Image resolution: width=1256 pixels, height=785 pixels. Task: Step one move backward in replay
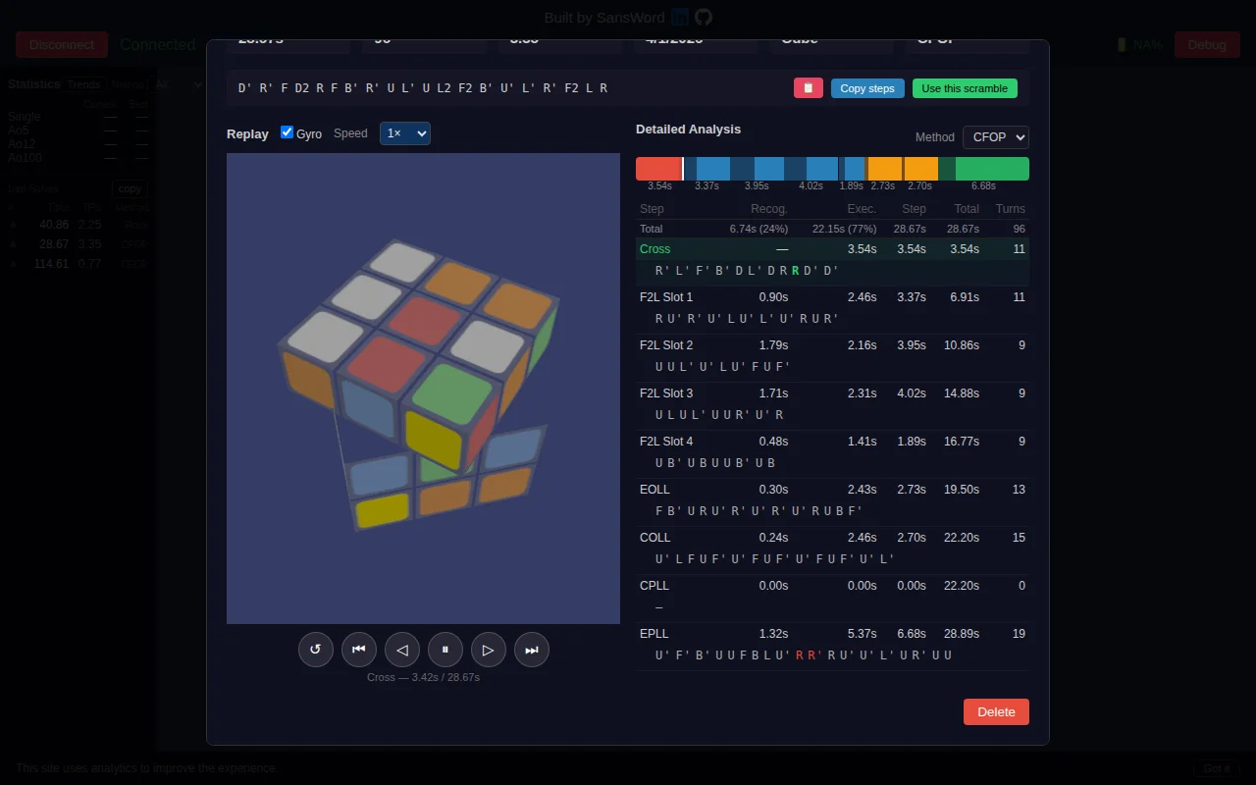[x=401, y=650]
